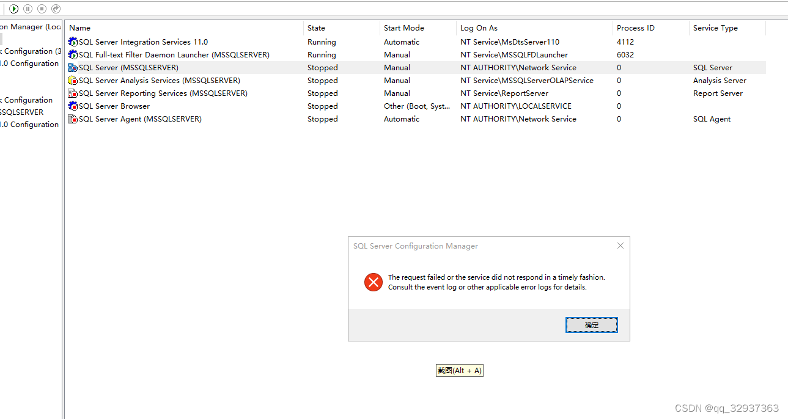Click the Log On As column header
Viewport: 788px width, 419px height.
(479, 27)
